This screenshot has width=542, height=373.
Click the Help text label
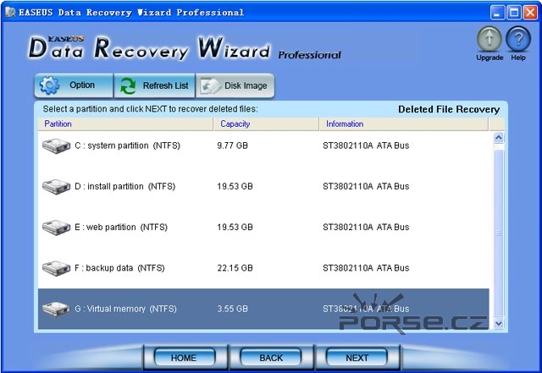click(x=518, y=58)
